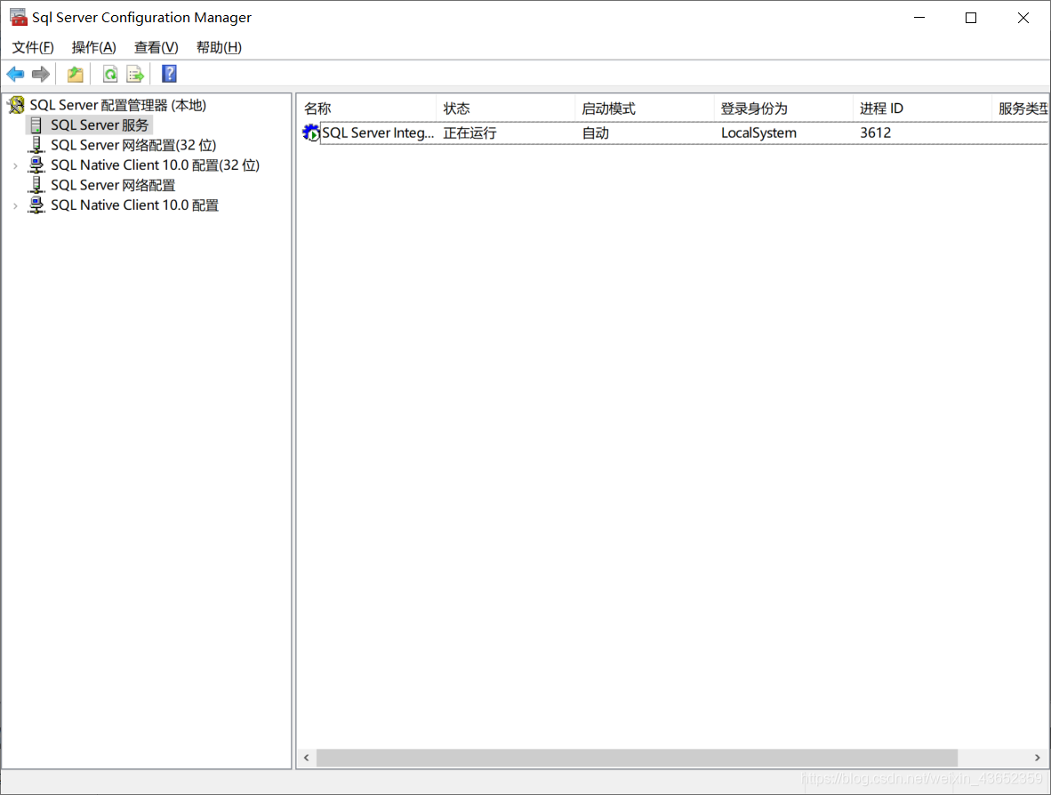Open the 查看(V) menu
The height and width of the screenshot is (795, 1051).
click(156, 48)
